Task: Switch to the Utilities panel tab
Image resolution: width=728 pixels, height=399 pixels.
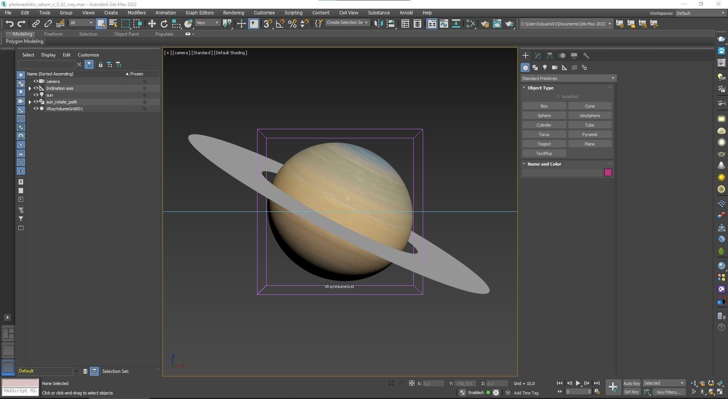Action: pos(586,56)
